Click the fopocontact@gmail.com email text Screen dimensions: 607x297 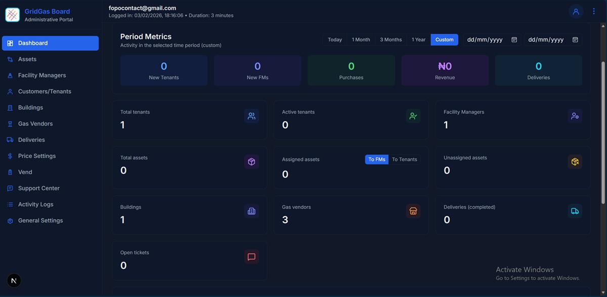(142, 8)
